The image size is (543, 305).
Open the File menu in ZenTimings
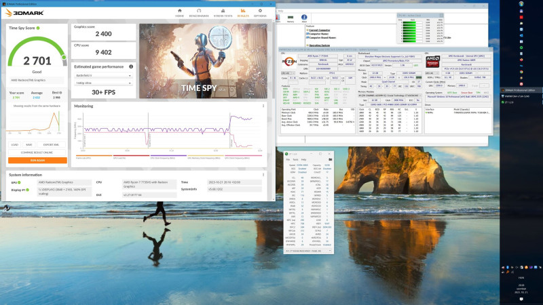288,159
